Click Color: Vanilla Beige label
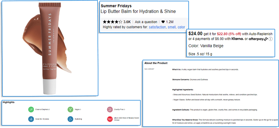The image size is (279, 128). point(206,46)
